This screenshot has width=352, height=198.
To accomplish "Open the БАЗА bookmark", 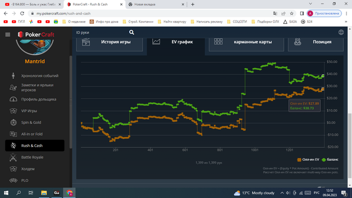I will click(x=290, y=22).
